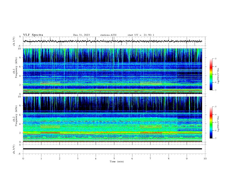
Task: Click the "log(PSD)(V²/Hz)" label beside ch.1 colorbar
Action: coord(218,76)
